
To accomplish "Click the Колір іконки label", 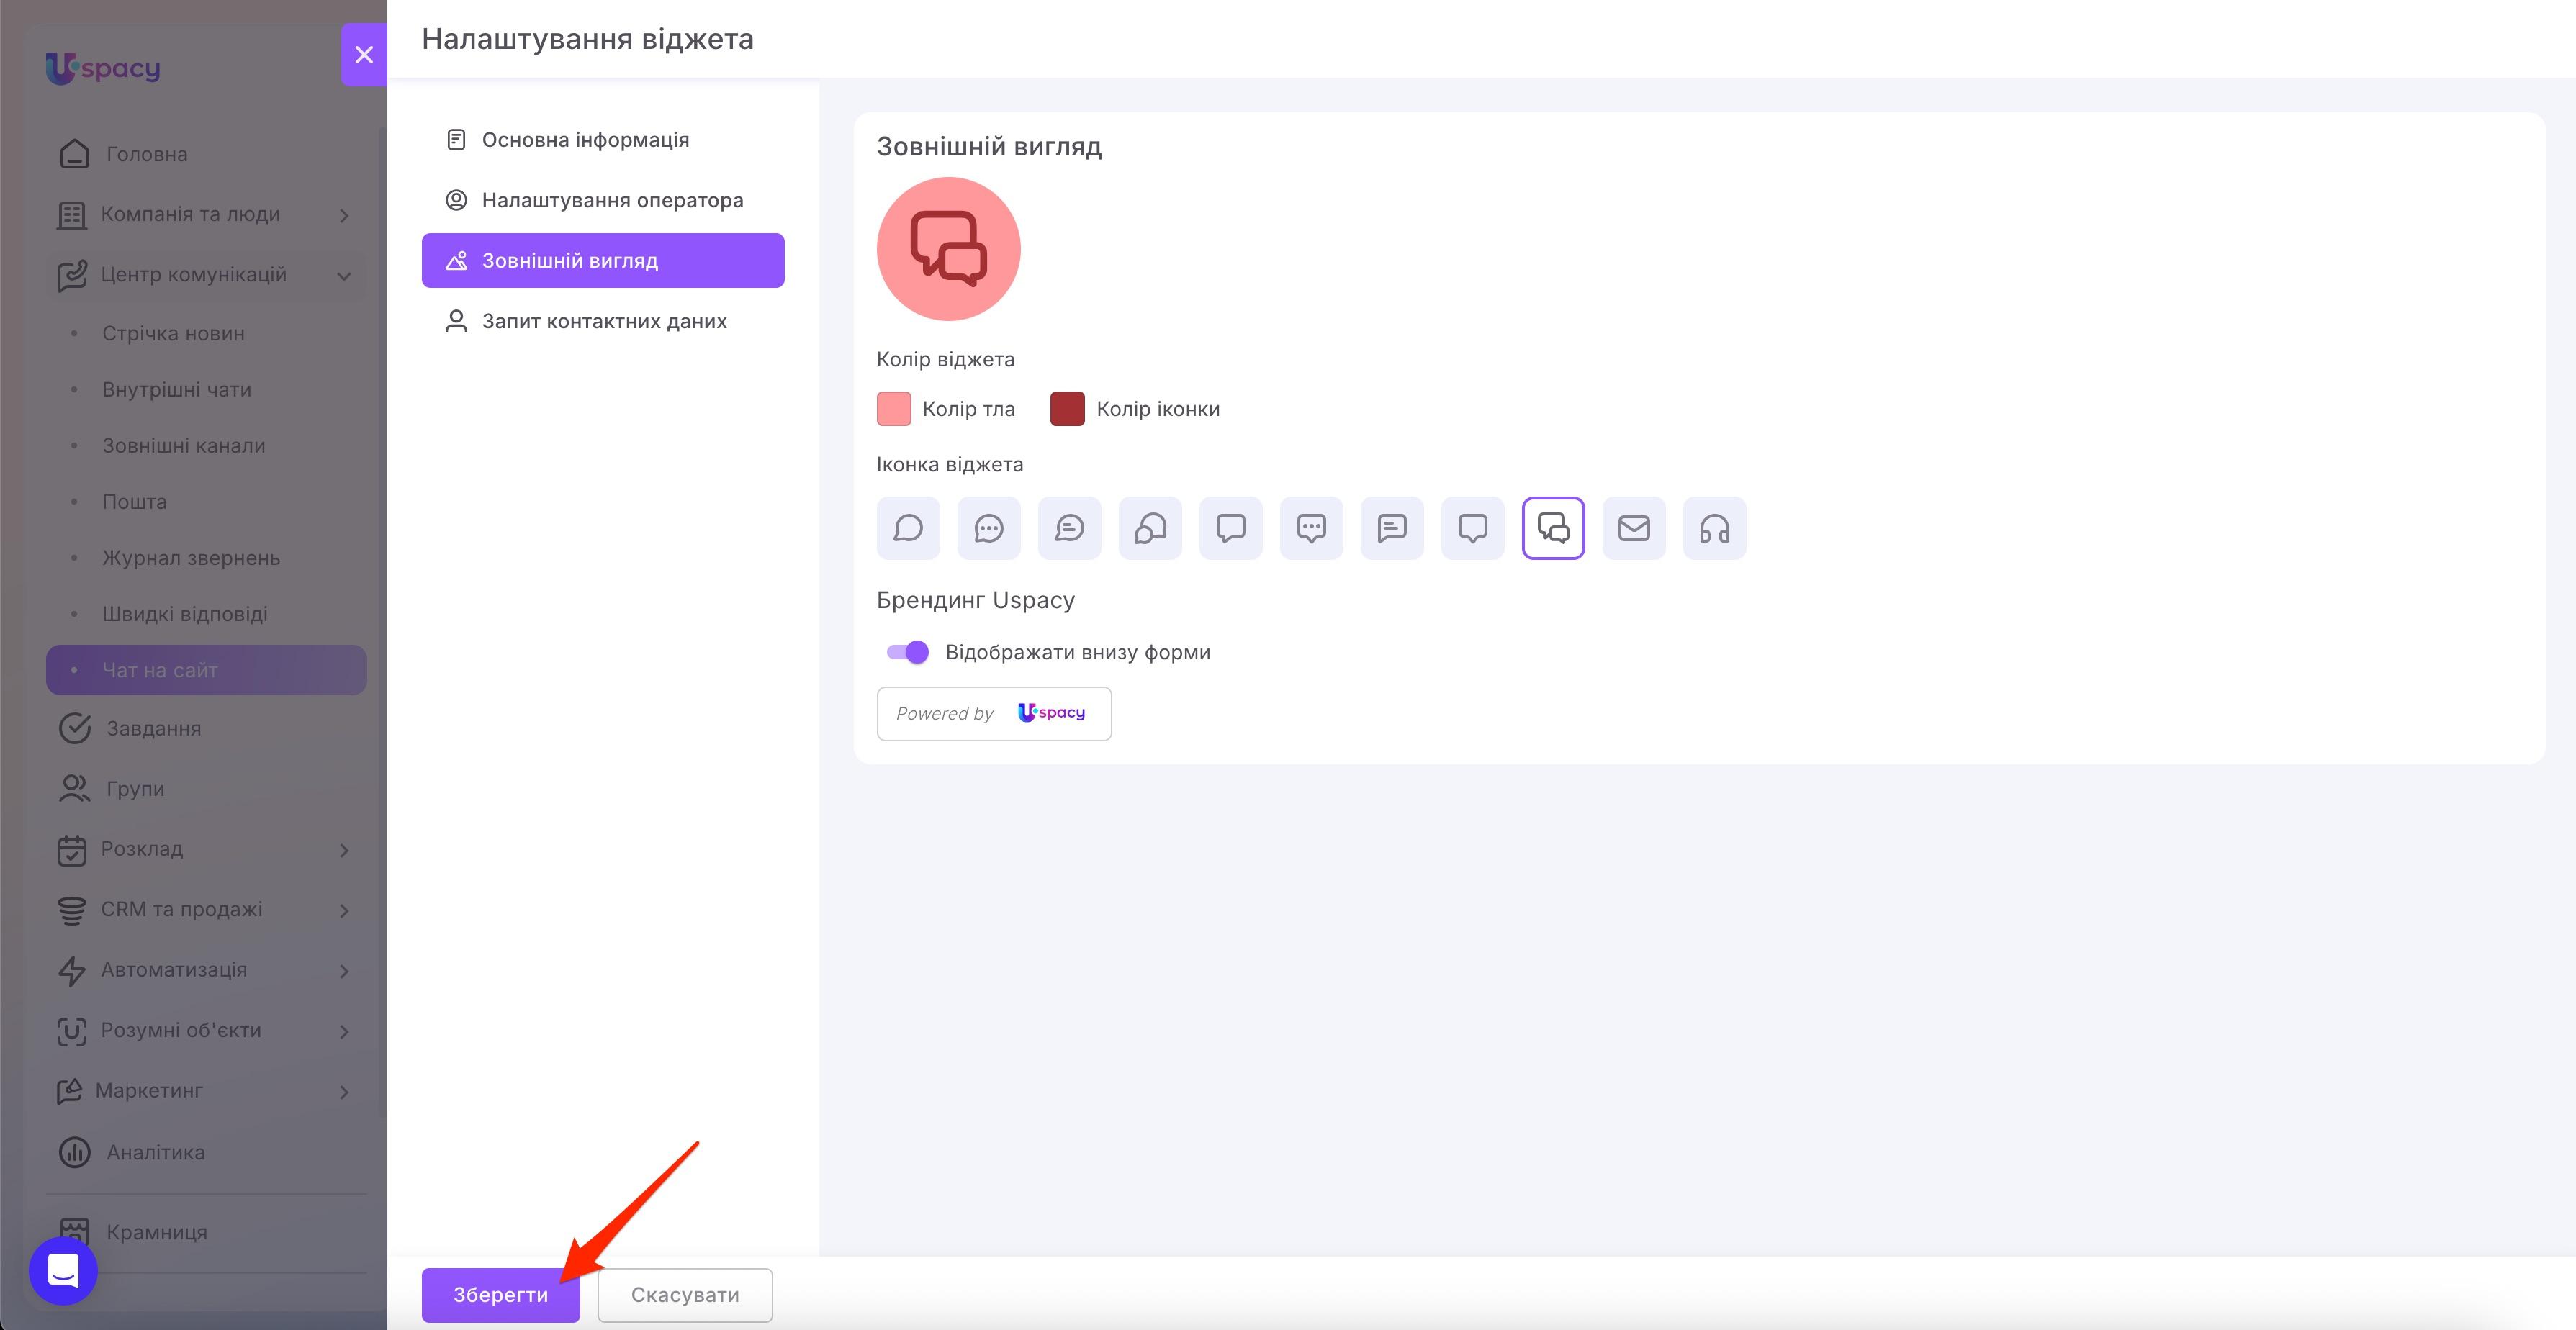I will click(1158, 409).
